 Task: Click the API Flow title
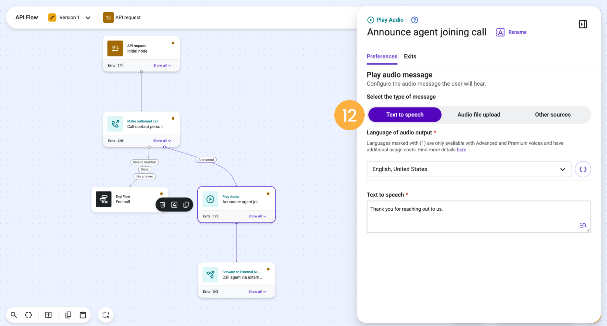27,17
